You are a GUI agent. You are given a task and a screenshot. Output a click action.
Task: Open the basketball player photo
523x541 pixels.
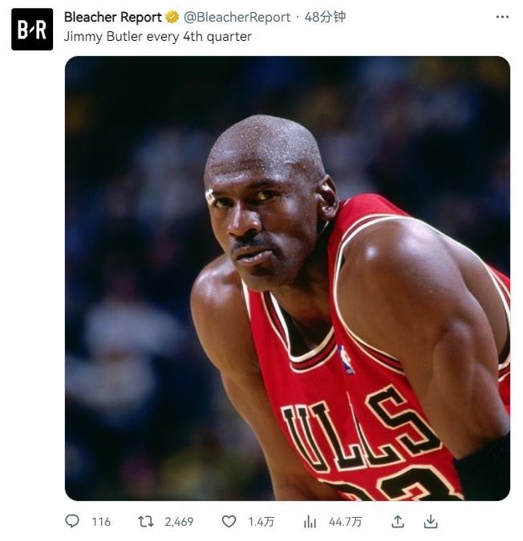(287, 278)
